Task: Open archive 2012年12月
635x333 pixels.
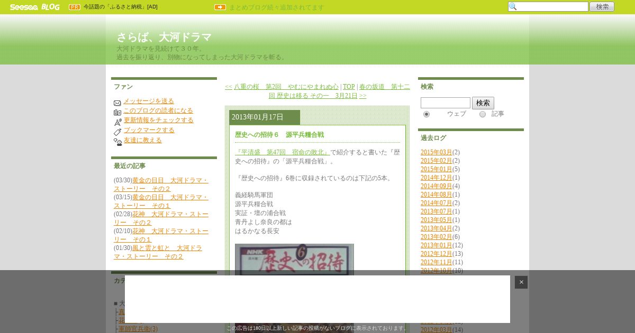Action: 437,254
